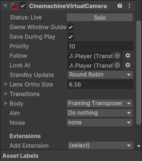Click the Priority value input field
Image resolution: width=142 pixels, height=161 pixels.
point(100,46)
